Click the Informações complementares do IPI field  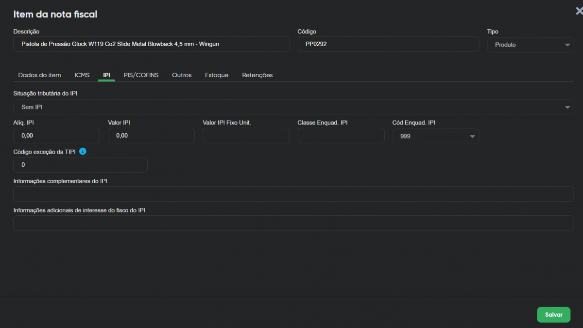(293, 194)
